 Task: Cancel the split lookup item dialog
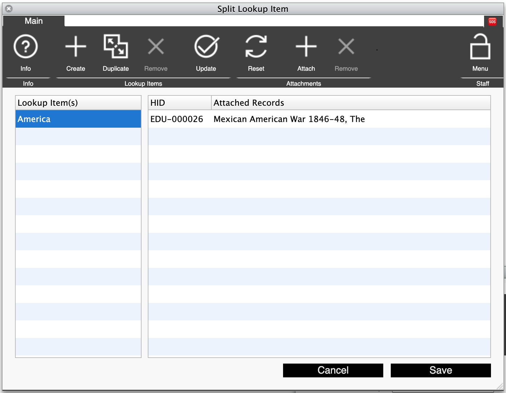coord(333,370)
